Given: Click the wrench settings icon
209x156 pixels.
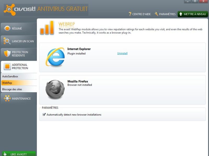Looking at the screenshot, I should click(156, 14).
